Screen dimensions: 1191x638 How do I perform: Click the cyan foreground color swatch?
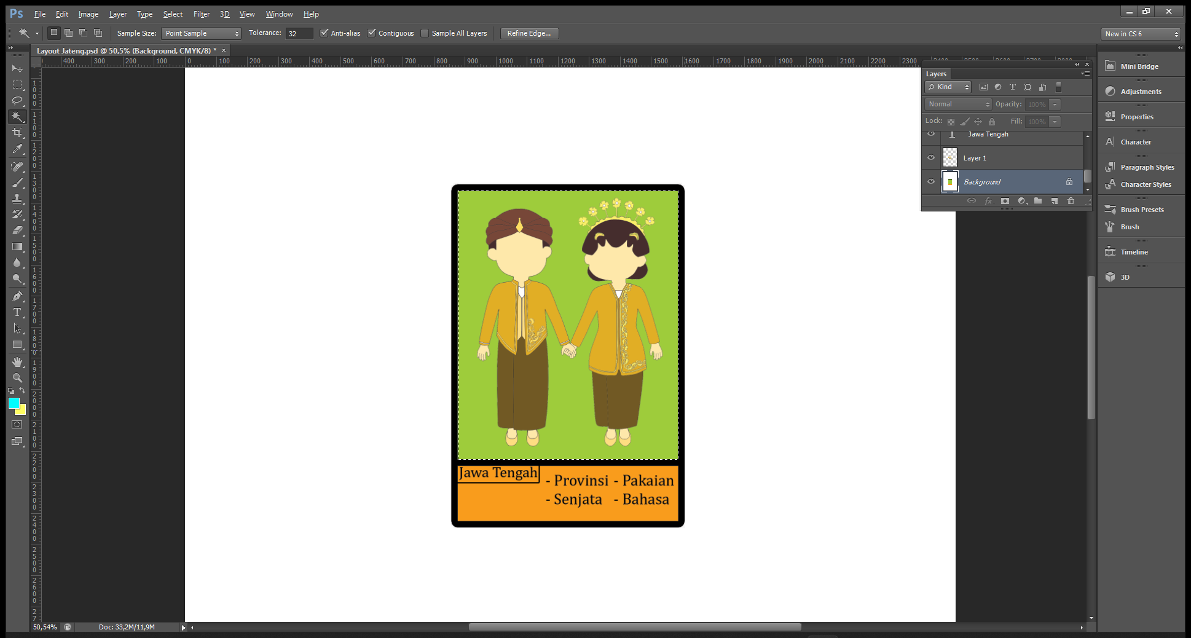tap(14, 403)
